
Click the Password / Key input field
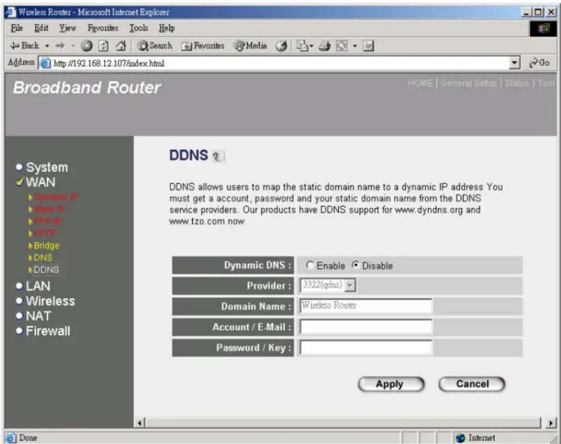click(x=366, y=348)
